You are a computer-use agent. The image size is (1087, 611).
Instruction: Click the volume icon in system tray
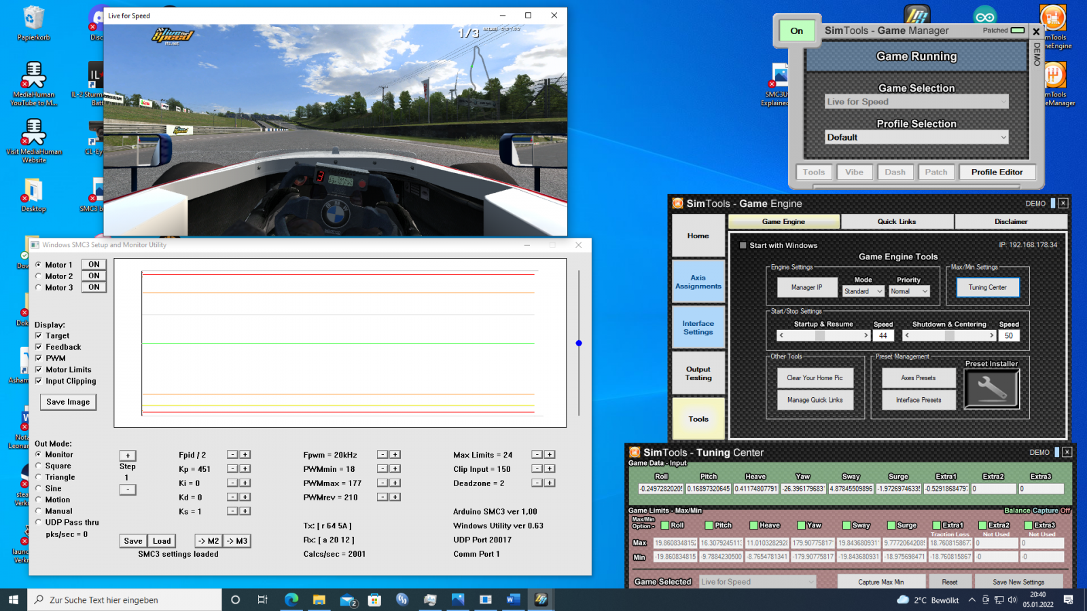click(1012, 599)
